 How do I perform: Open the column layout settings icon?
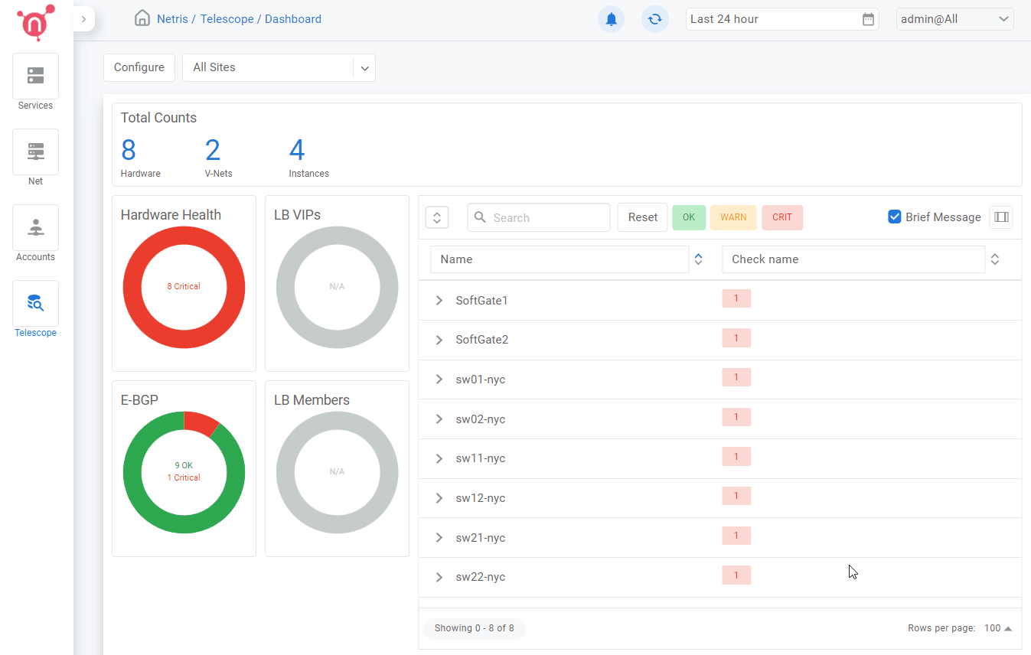click(x=1001, y=217)
